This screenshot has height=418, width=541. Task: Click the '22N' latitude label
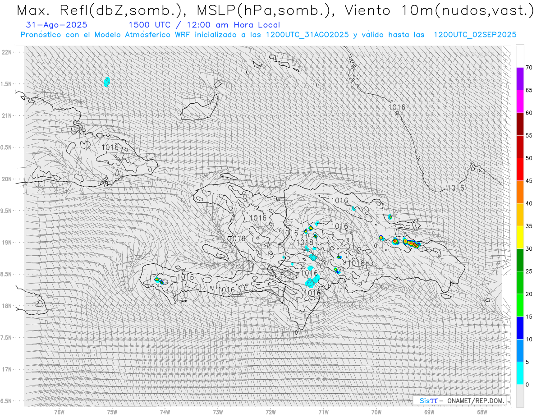[x=7, y=52]
